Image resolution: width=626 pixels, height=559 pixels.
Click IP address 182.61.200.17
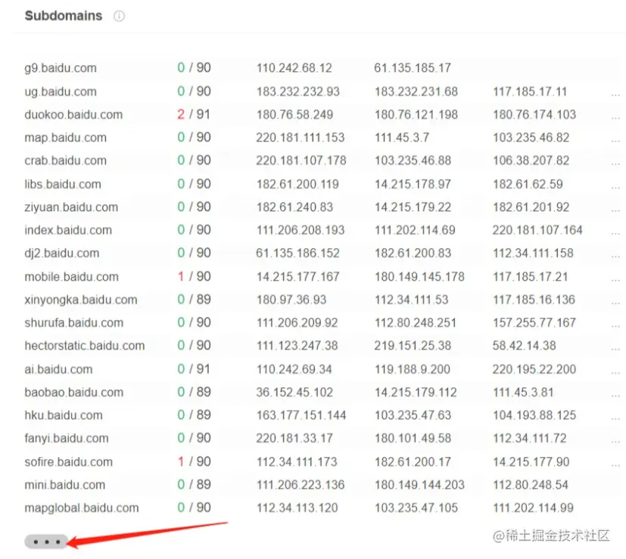click(x=413, y=461)
